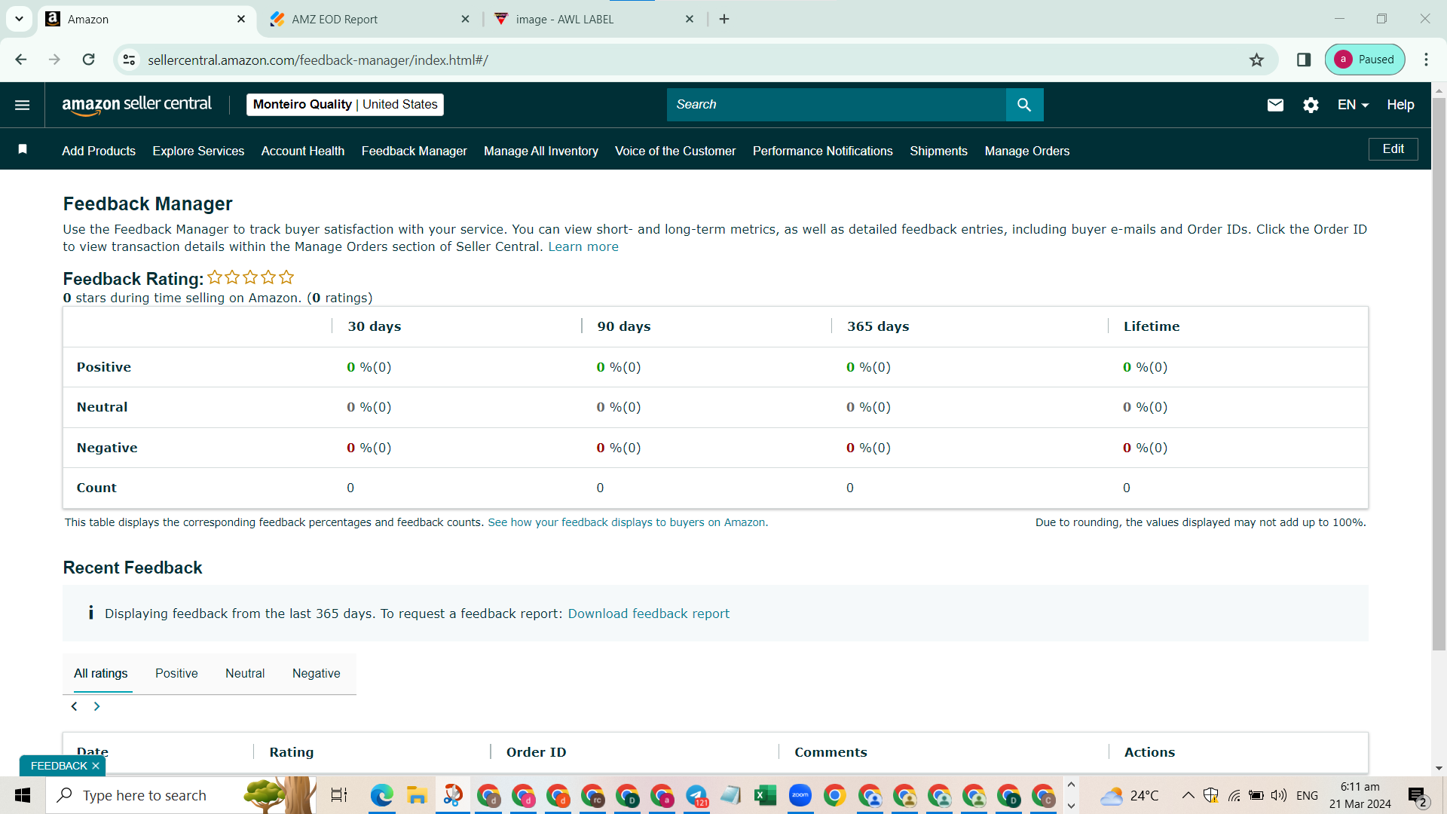Click the search magnifier button
Viewport: 1447px width, 814px height.
click(x=1024, y=105)
